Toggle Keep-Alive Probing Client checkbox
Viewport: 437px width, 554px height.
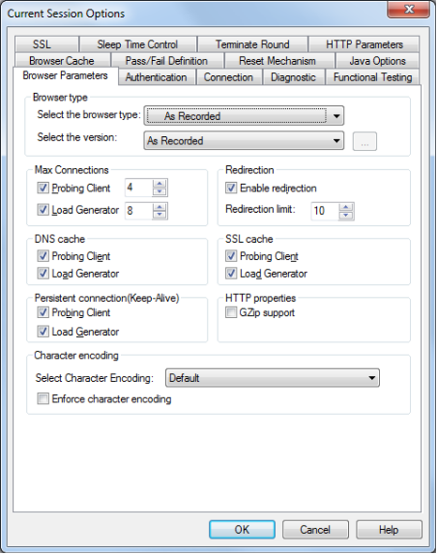43,312
